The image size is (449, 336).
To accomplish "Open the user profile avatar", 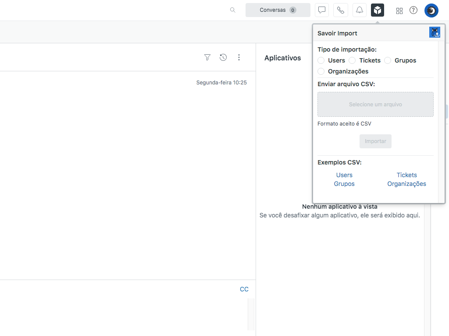I will point(431,10).
